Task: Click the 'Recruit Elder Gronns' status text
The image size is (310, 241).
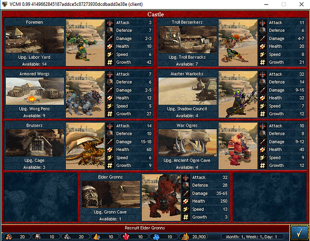Action: pyautogui.click(x=145, y=228)
